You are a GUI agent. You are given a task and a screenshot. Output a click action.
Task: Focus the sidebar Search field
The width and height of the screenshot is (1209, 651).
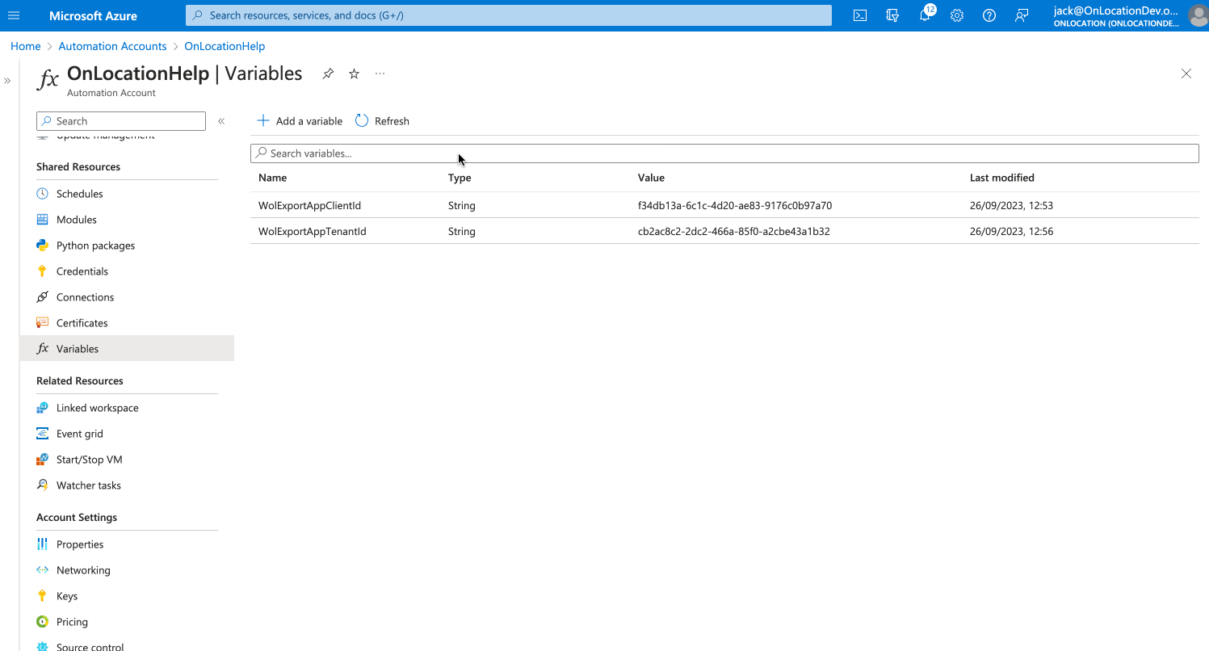121,121
